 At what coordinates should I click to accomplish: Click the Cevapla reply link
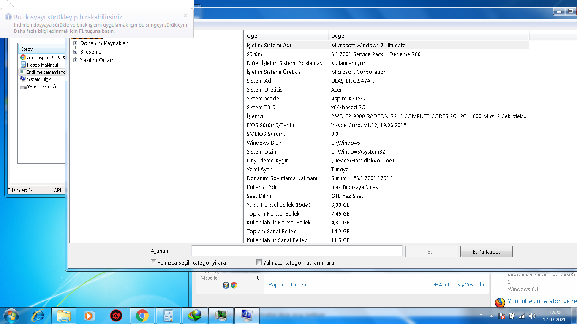pos(471,285)
